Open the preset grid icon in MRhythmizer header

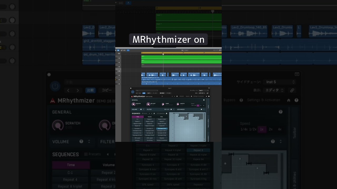pos(162,96)
